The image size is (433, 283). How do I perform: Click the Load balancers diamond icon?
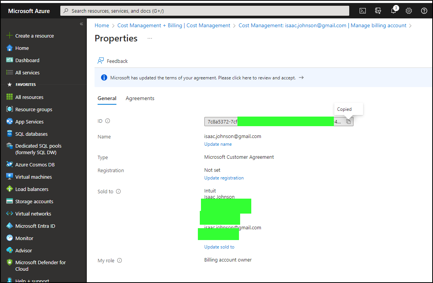tap(9, 189)
